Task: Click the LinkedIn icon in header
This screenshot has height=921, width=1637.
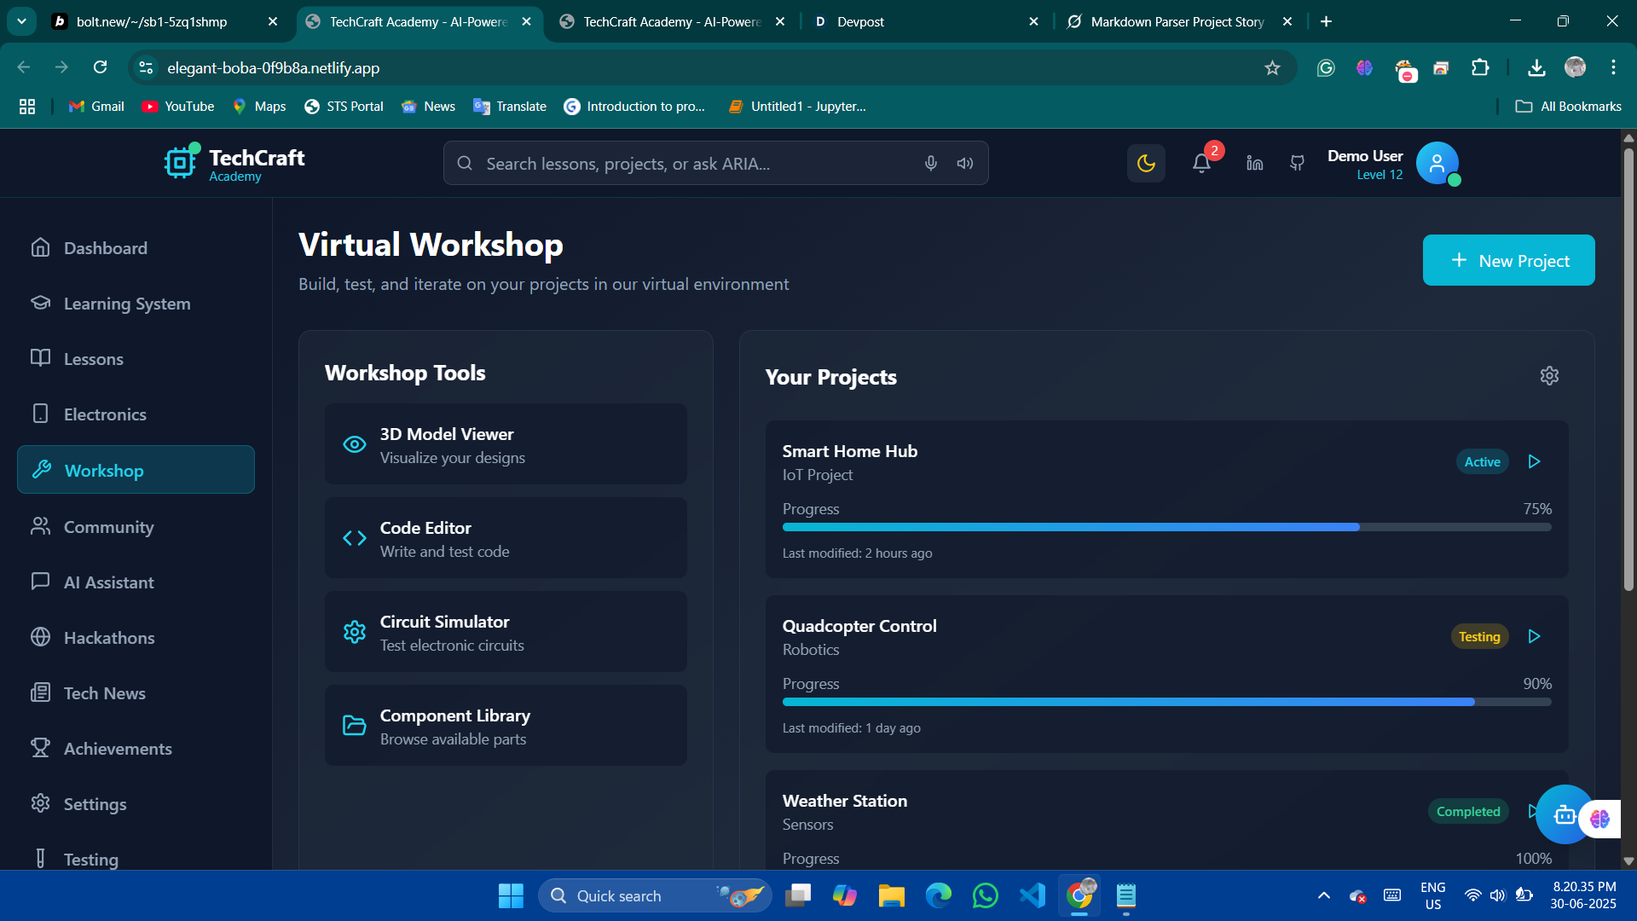Action: click(1254, 163)
